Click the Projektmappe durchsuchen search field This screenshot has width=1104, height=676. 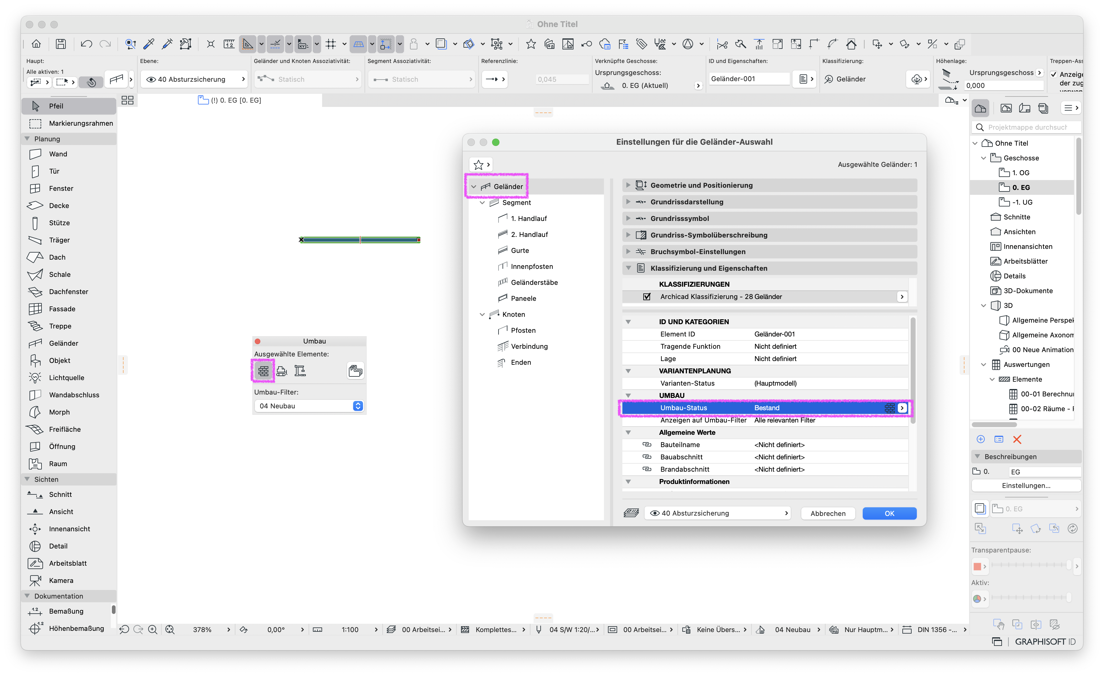click(x=1026, y=127)
